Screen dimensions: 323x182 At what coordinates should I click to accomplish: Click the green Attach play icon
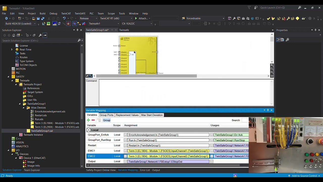tap(136, 18)
